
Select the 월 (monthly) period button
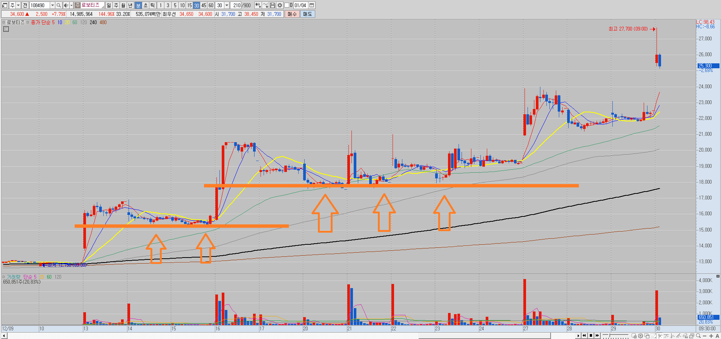pyautogui.click(x=123, y=5)
